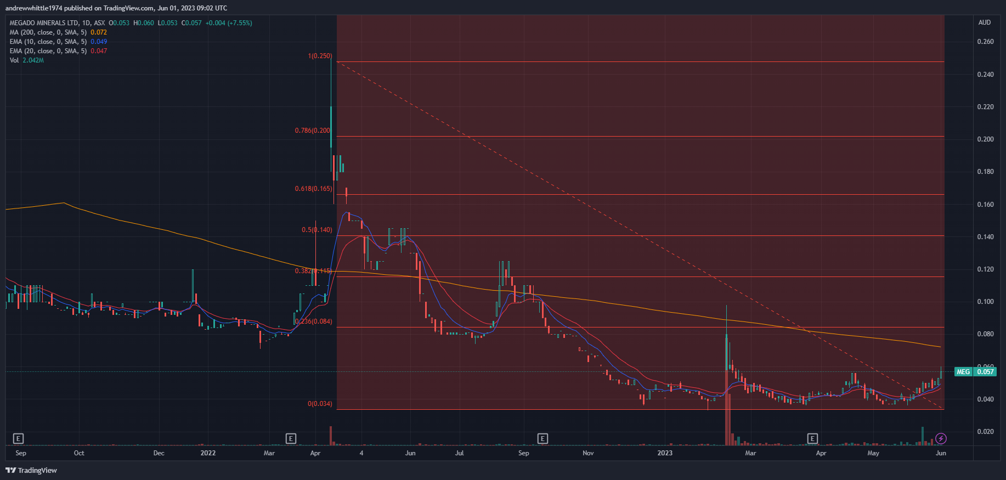Screen dimensions: 1006x480
Task: Click the 0.786(0.200) Fibonacci level label
Action: 313,131
